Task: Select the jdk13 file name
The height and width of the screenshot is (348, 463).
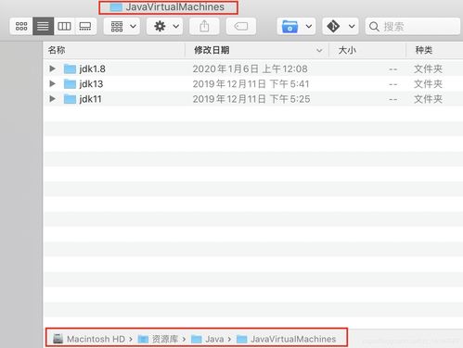Action: 91,84
